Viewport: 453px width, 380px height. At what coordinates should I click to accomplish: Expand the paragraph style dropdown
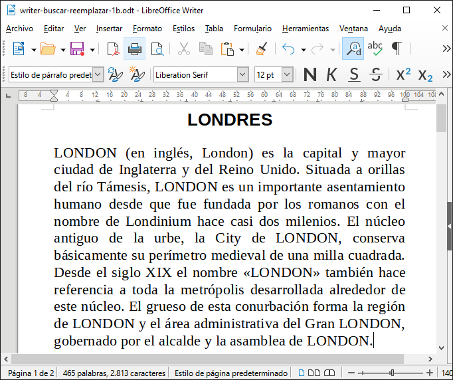pyautogui.click(x=98, y=74)
